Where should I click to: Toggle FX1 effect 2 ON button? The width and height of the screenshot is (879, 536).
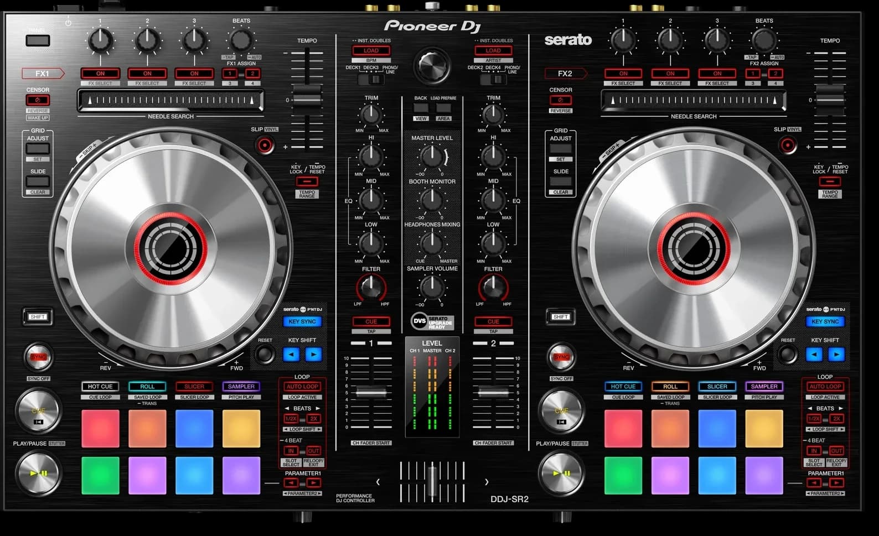(x=147, y=73)
